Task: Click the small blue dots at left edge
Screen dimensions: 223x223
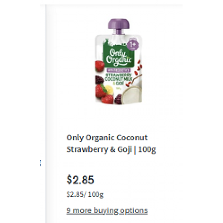Action: pyautogui.click(x=40, y=163)
